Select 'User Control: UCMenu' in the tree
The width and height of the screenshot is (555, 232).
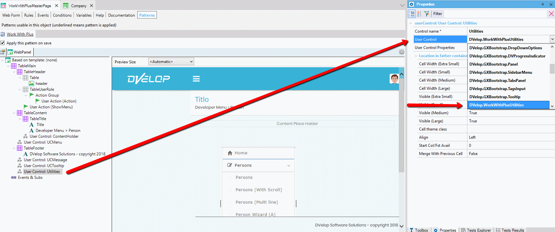coord(43,142)
